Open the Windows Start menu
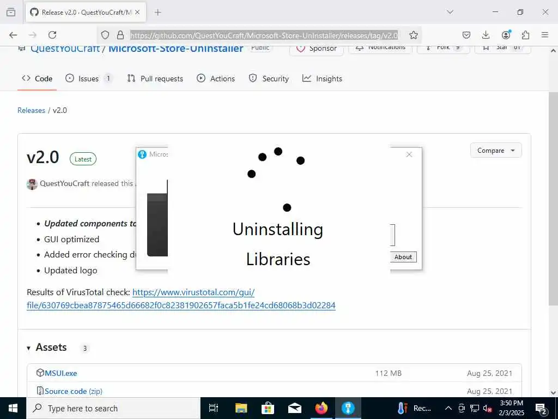Image resolution: width=558 pixels, height=419 pixels. click(13, 408)
